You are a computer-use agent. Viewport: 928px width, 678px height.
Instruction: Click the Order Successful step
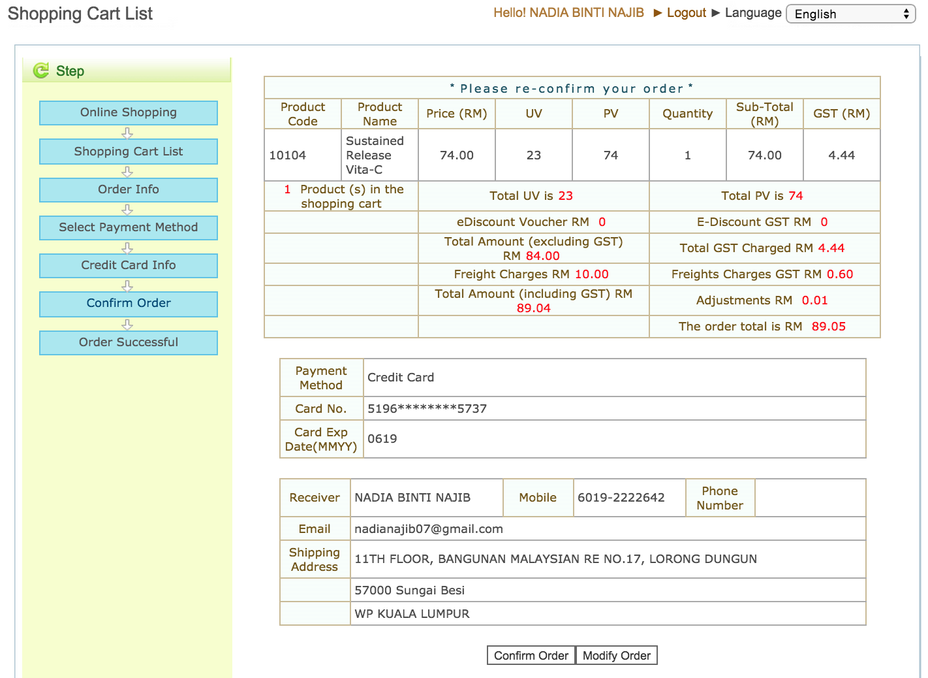click(129, 343)
